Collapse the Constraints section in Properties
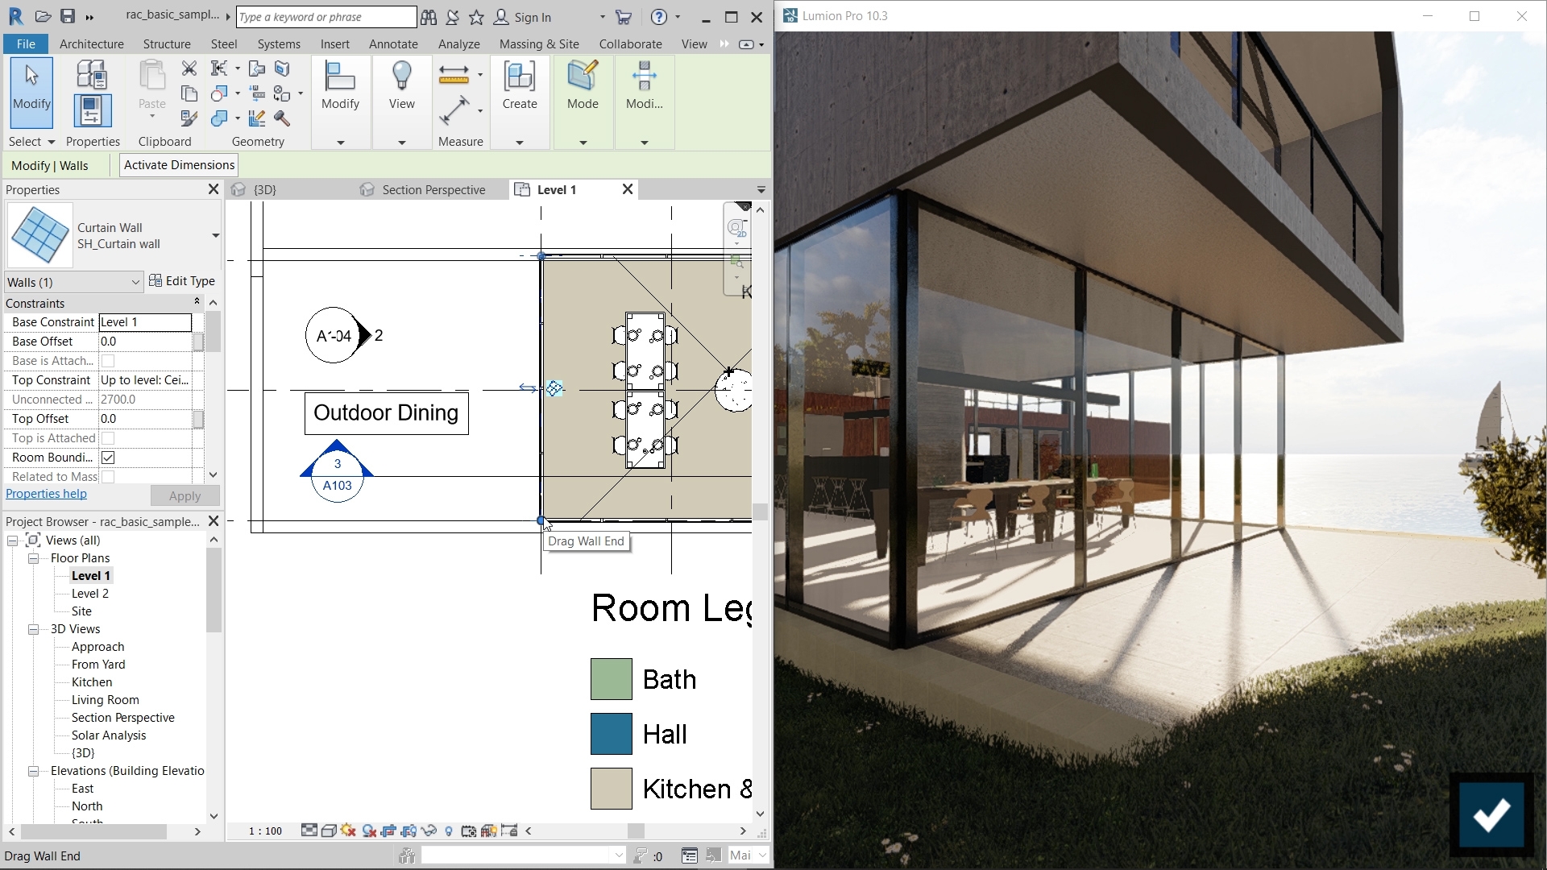1547x870 pixels. pyautogui.click(x=197, y=303)
